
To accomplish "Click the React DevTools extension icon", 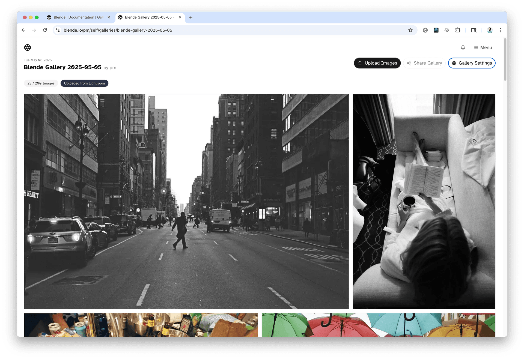I will 436,30.
